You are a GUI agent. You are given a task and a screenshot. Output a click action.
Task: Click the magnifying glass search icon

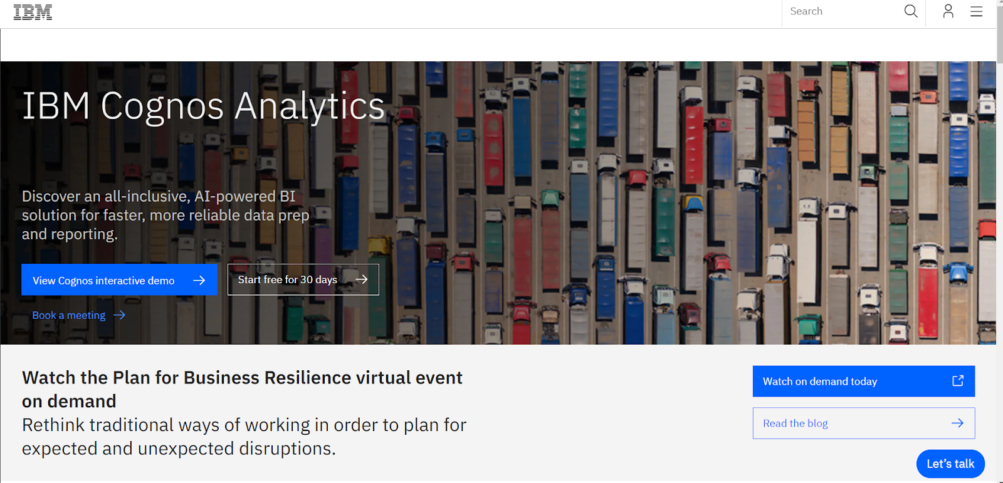click(x=911, y=11)
